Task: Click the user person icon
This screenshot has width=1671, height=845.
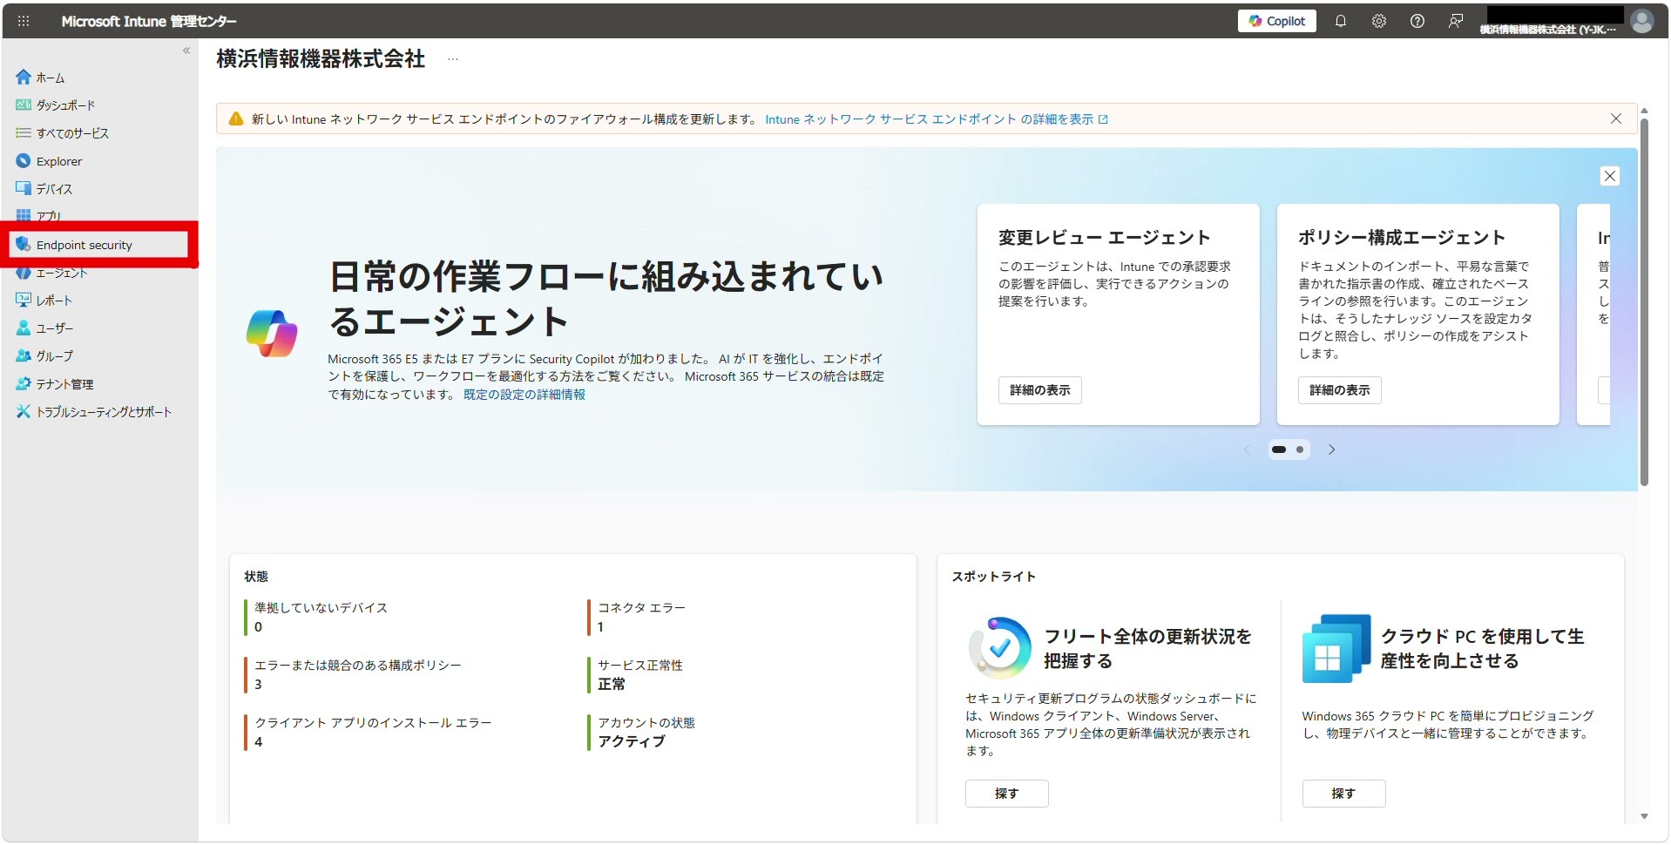Action: (24, 328)
